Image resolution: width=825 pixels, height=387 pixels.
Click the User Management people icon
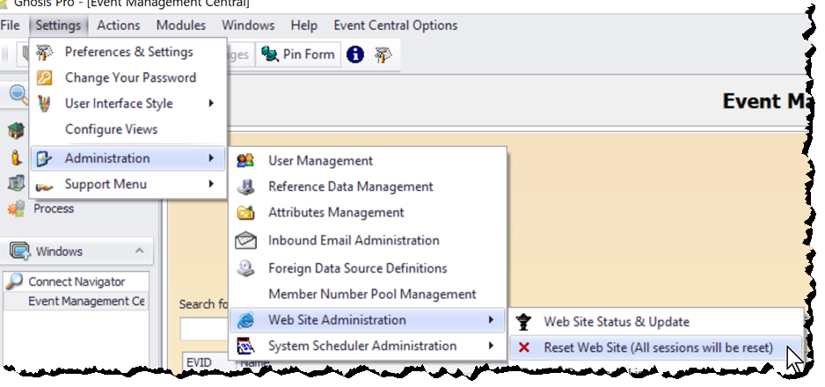(x=245, y=160)
